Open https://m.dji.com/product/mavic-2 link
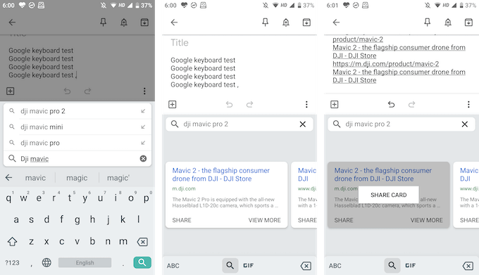 click(x=386, y=64)
